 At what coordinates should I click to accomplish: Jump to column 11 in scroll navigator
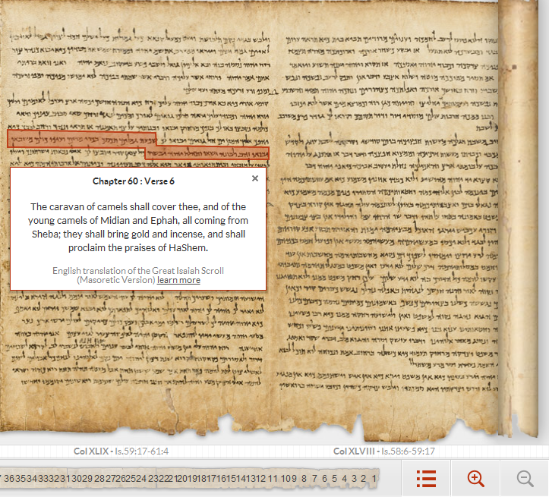pyautogui.click(x=273, y=479)
